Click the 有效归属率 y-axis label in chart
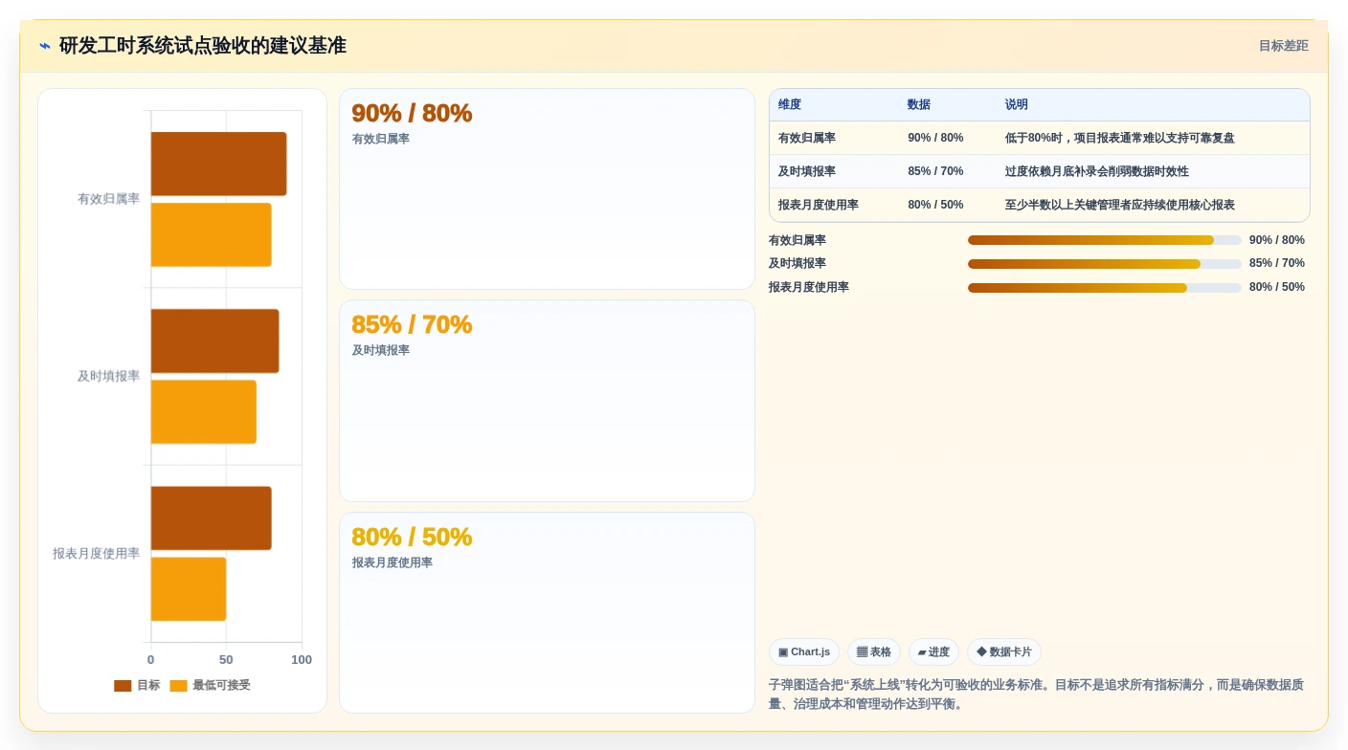Viewport: 1348px width, 750px height. pos(108,199)
